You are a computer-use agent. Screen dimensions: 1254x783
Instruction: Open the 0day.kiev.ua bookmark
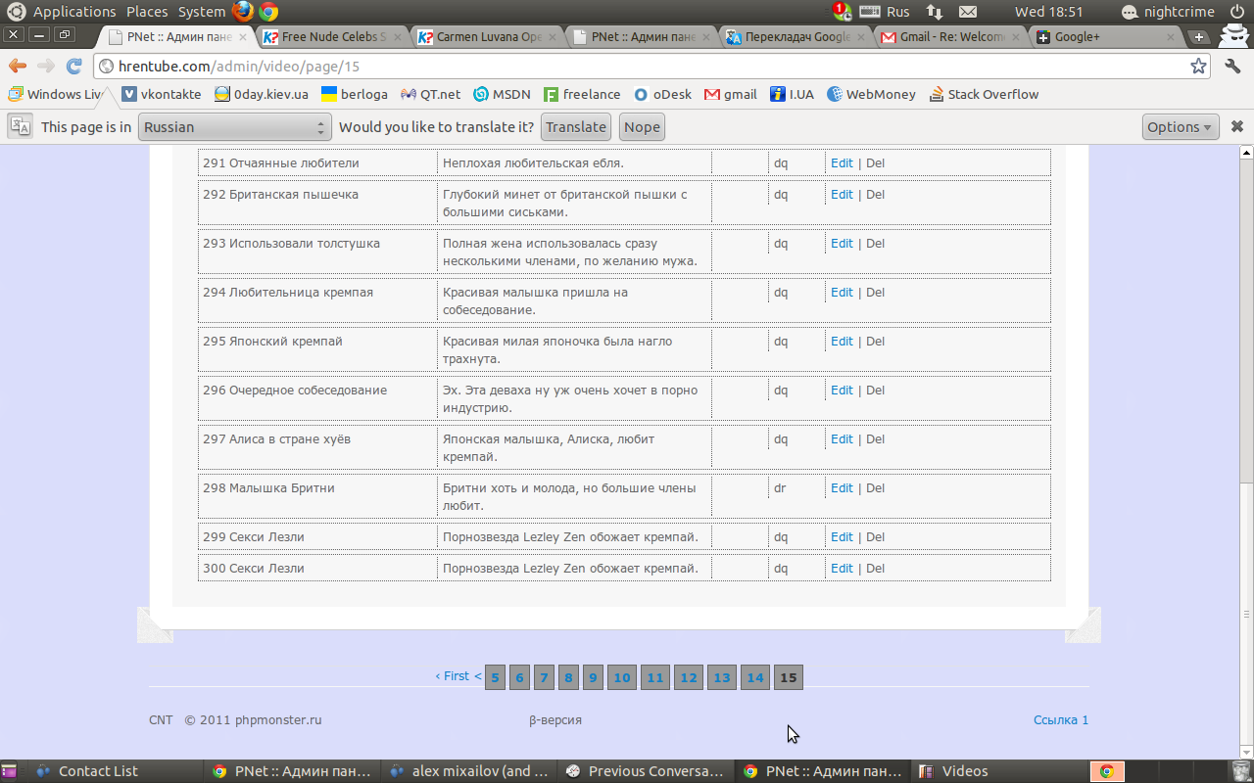262,94
